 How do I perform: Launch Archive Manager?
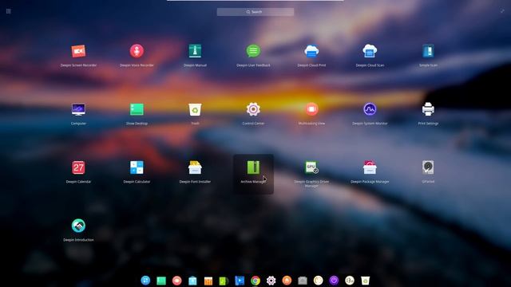[253, 167]
